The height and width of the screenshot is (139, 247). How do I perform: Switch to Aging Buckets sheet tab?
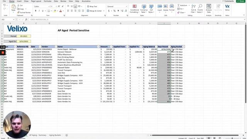[x=55, y=135]
